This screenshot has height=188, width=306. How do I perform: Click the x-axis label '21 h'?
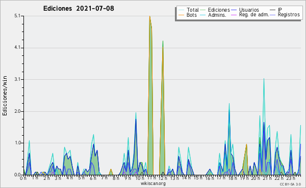[267, 178]
